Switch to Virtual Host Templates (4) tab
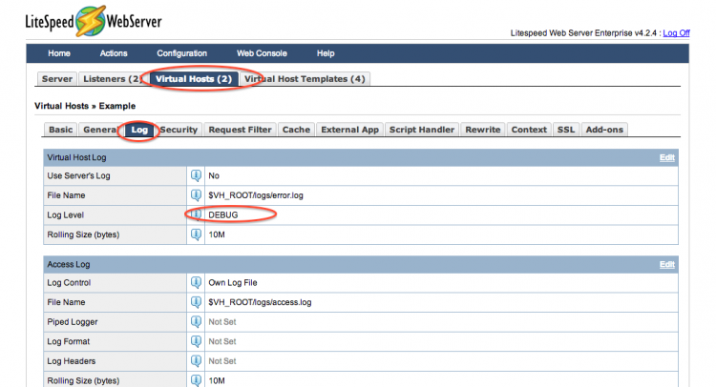This screenshot has width=716, height=387. tap(305, 79)
